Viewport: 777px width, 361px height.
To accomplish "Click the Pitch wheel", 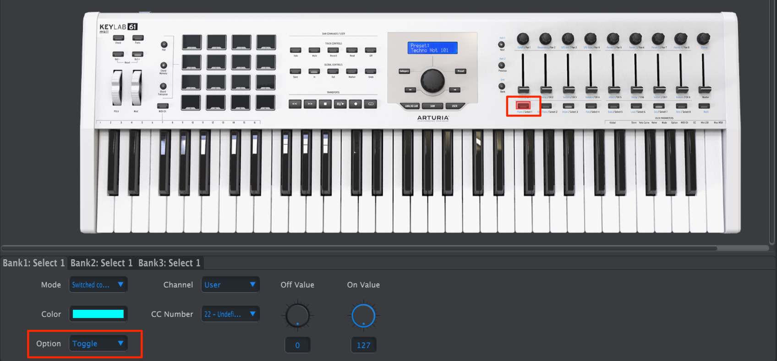I will (x=117, y=87).
